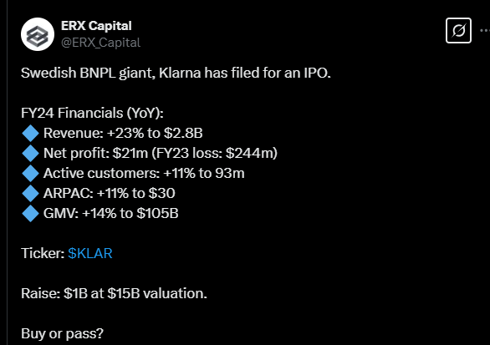Click the FY24 Financials (YoY) heading text

[92, 113]
